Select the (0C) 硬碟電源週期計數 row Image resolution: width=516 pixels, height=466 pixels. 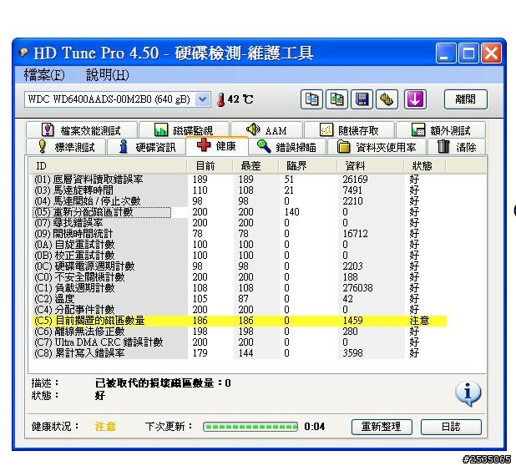tap(240, 266)
